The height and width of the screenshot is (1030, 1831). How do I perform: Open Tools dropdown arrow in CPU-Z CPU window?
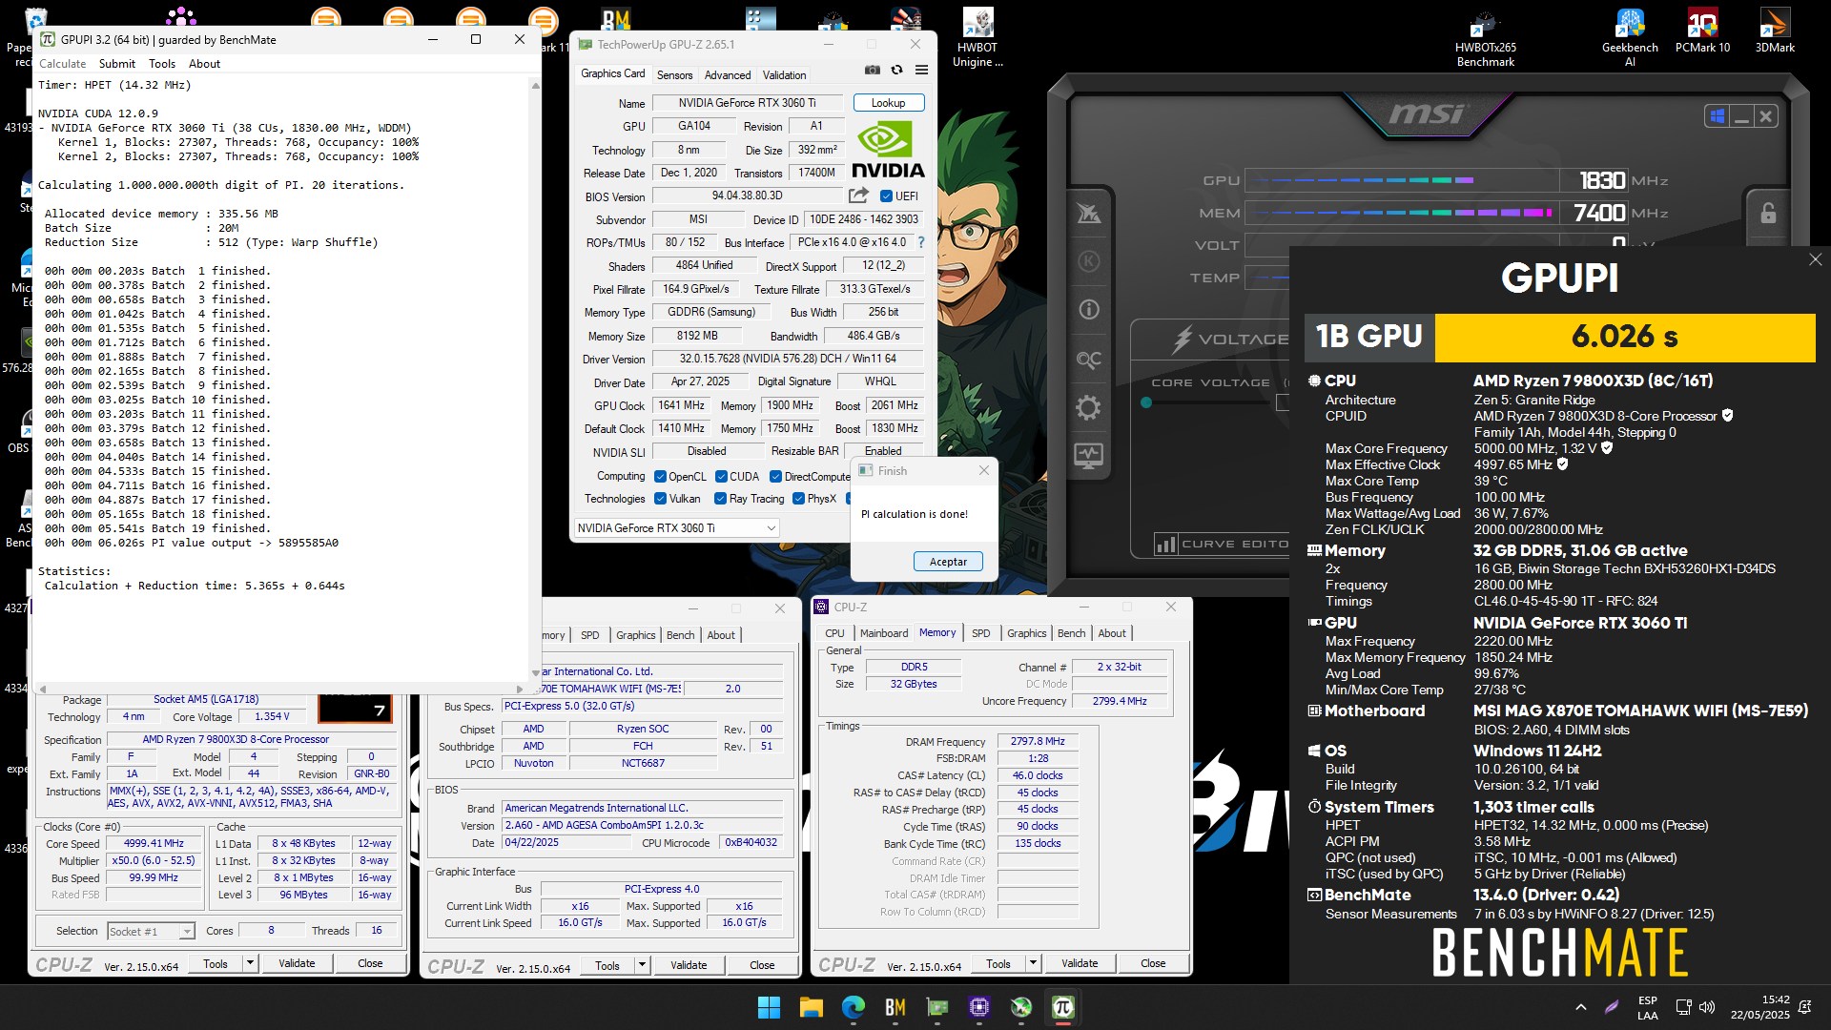click(250, 963)
